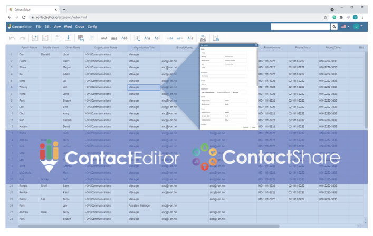The height and width of the screenshot is (236, 373).
Task: Click Close button at dialog bottom
Action: (254, 127)
